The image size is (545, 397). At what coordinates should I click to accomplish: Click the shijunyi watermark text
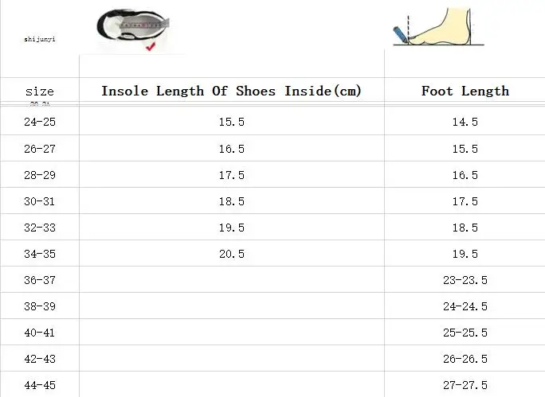click(40, 38)
